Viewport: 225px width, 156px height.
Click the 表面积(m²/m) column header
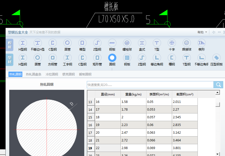pyautogui.click(x=159, y=94)
